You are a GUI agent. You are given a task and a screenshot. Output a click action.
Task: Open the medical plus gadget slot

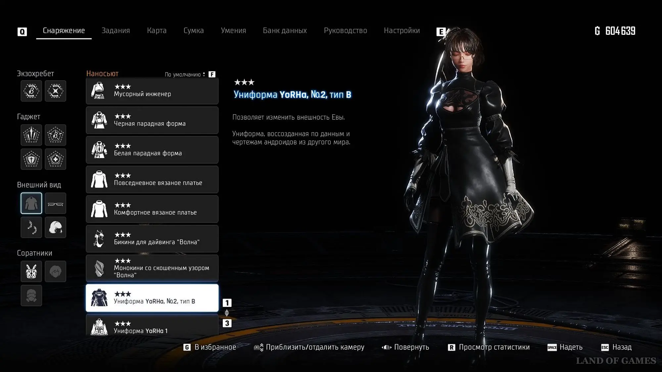pos(55,159)
